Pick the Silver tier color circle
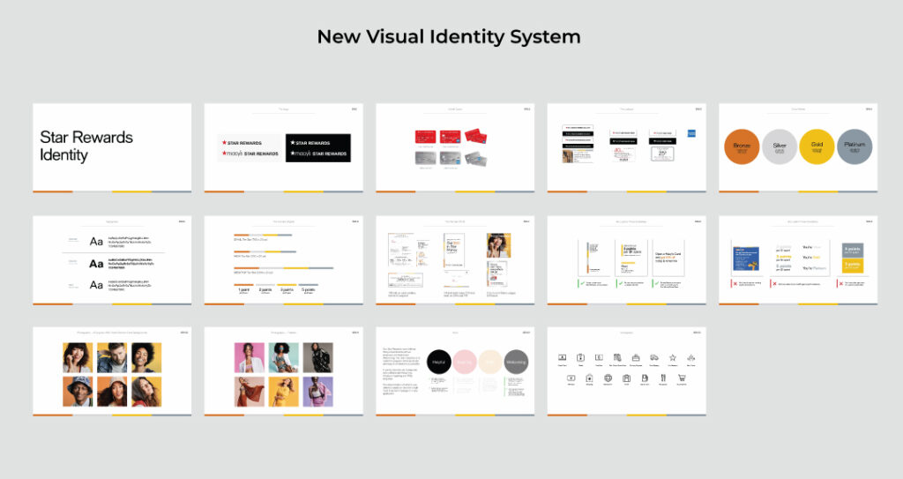Viewport: 903px width, 479px height. pyautogui.click(x=780, y=146)
